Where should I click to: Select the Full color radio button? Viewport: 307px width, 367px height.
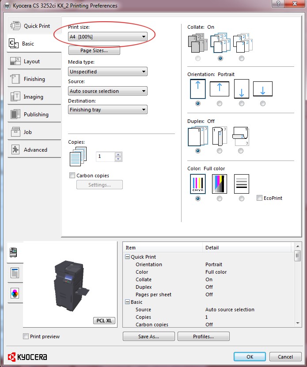pos(198,199)
